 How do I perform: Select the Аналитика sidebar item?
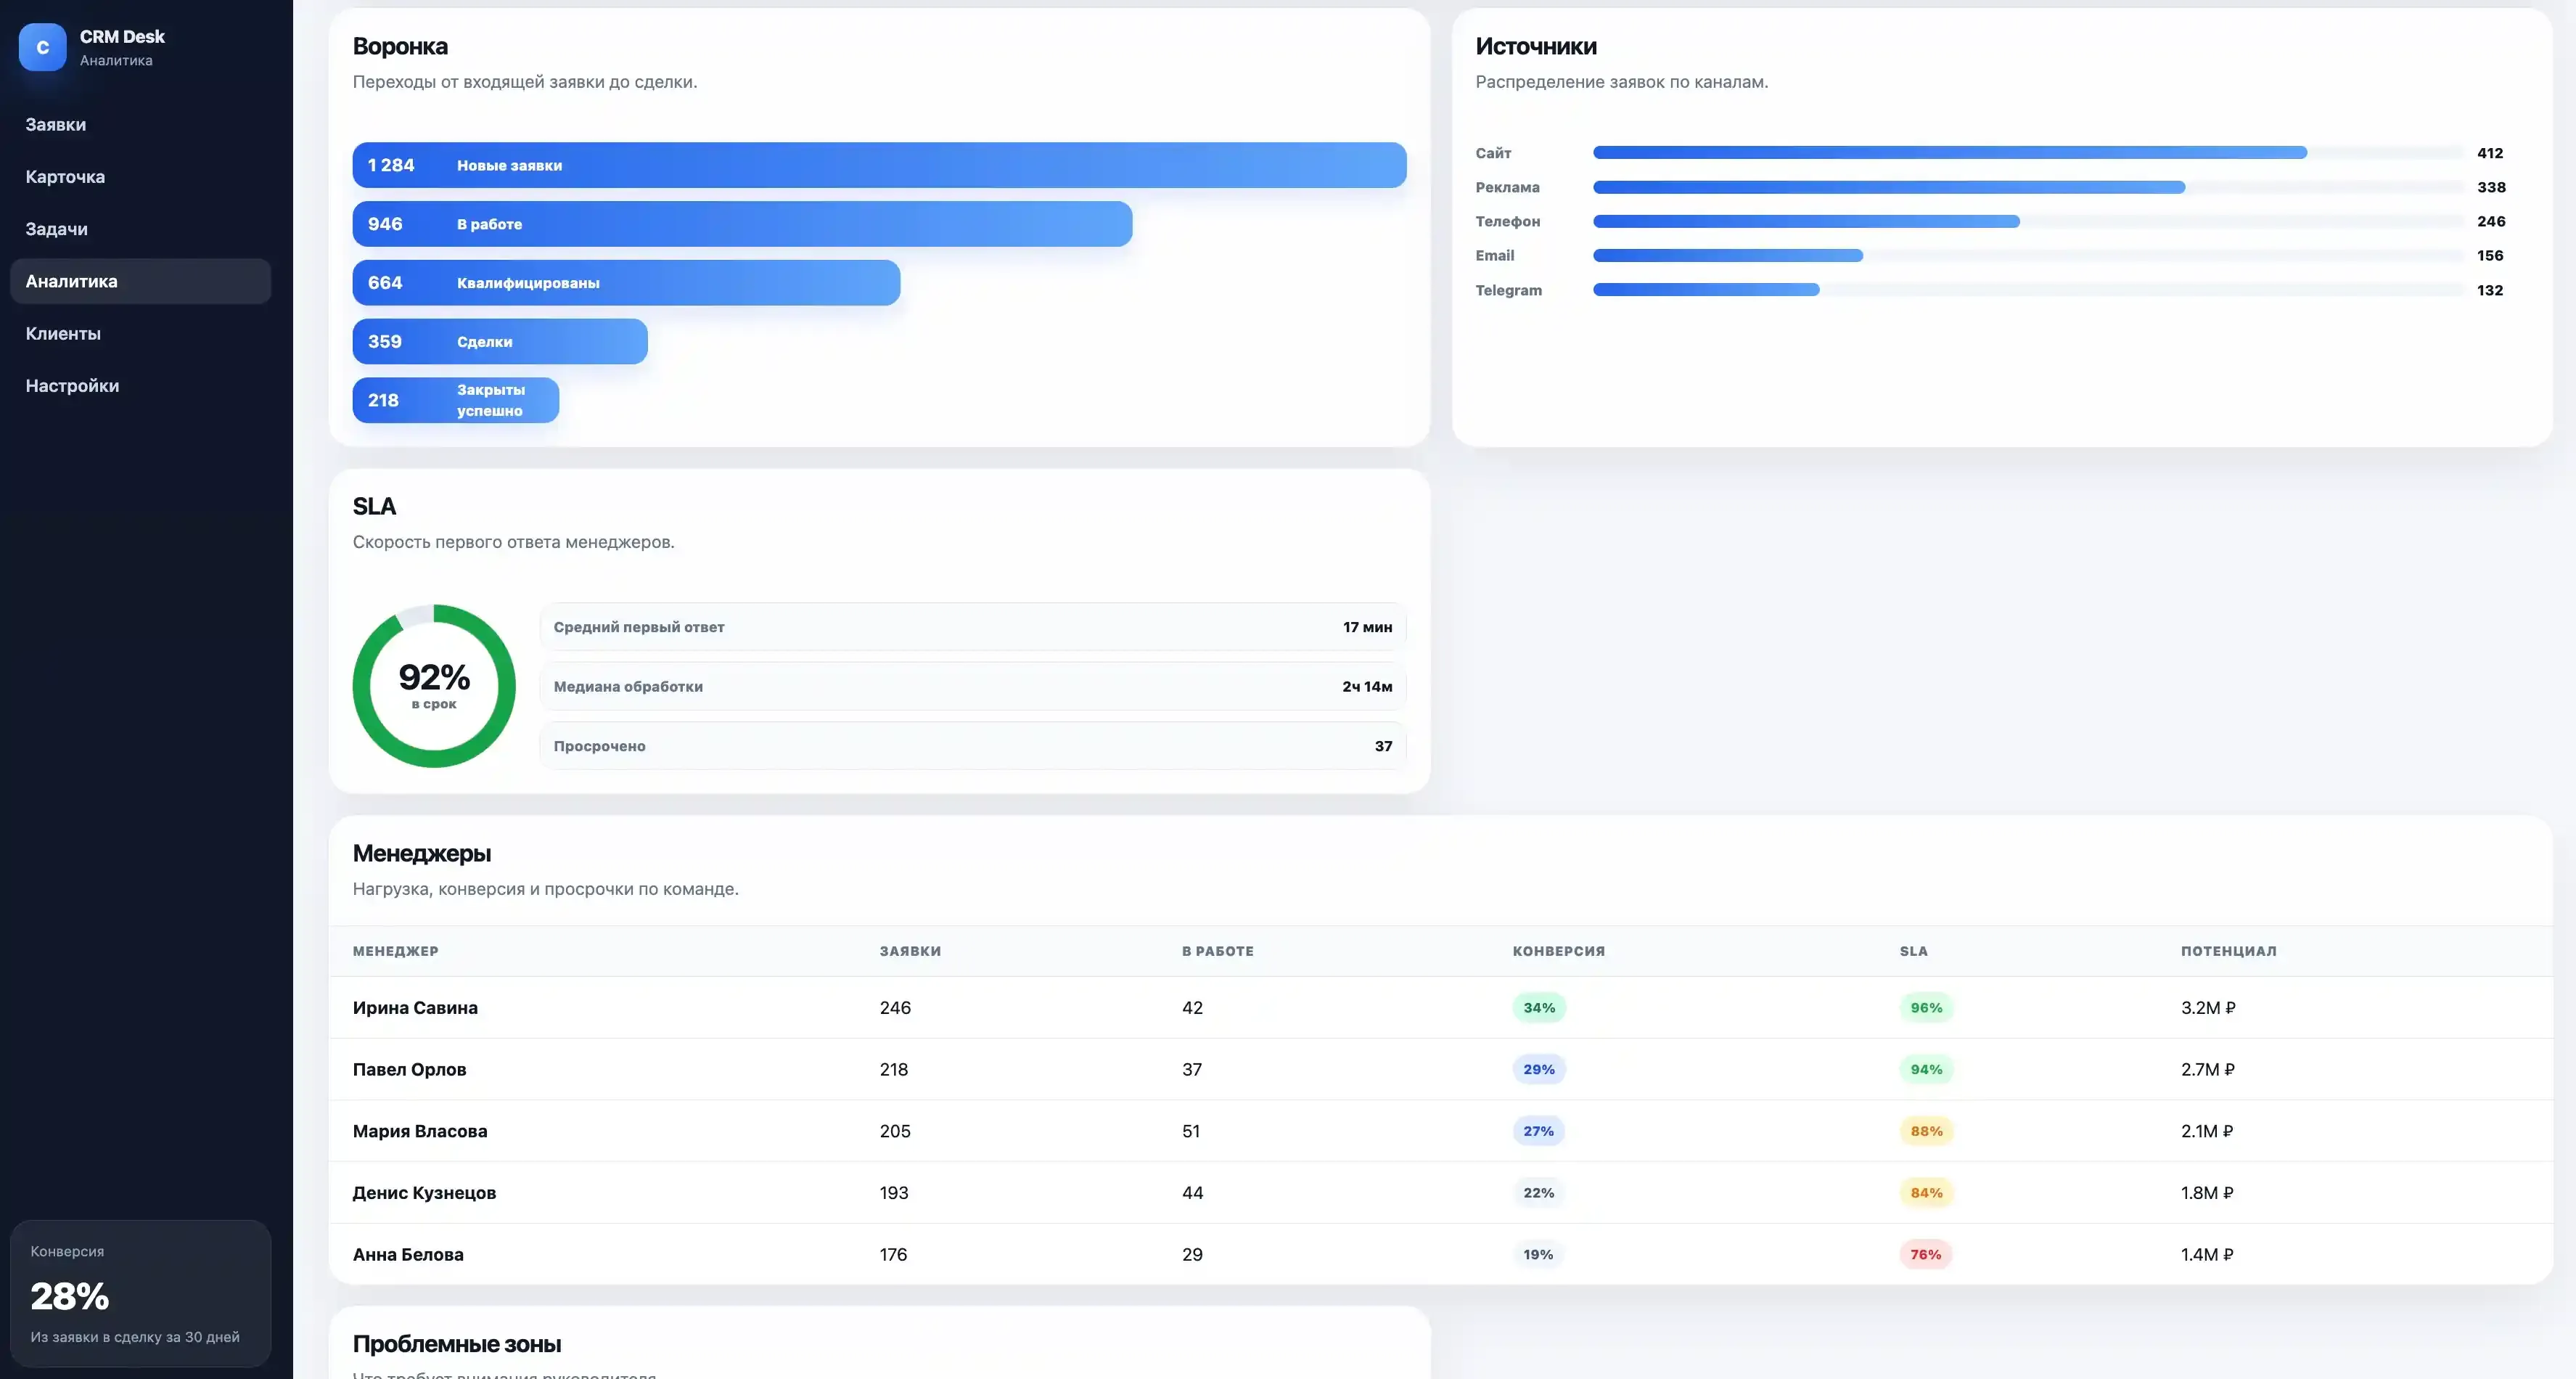[140, 281]
